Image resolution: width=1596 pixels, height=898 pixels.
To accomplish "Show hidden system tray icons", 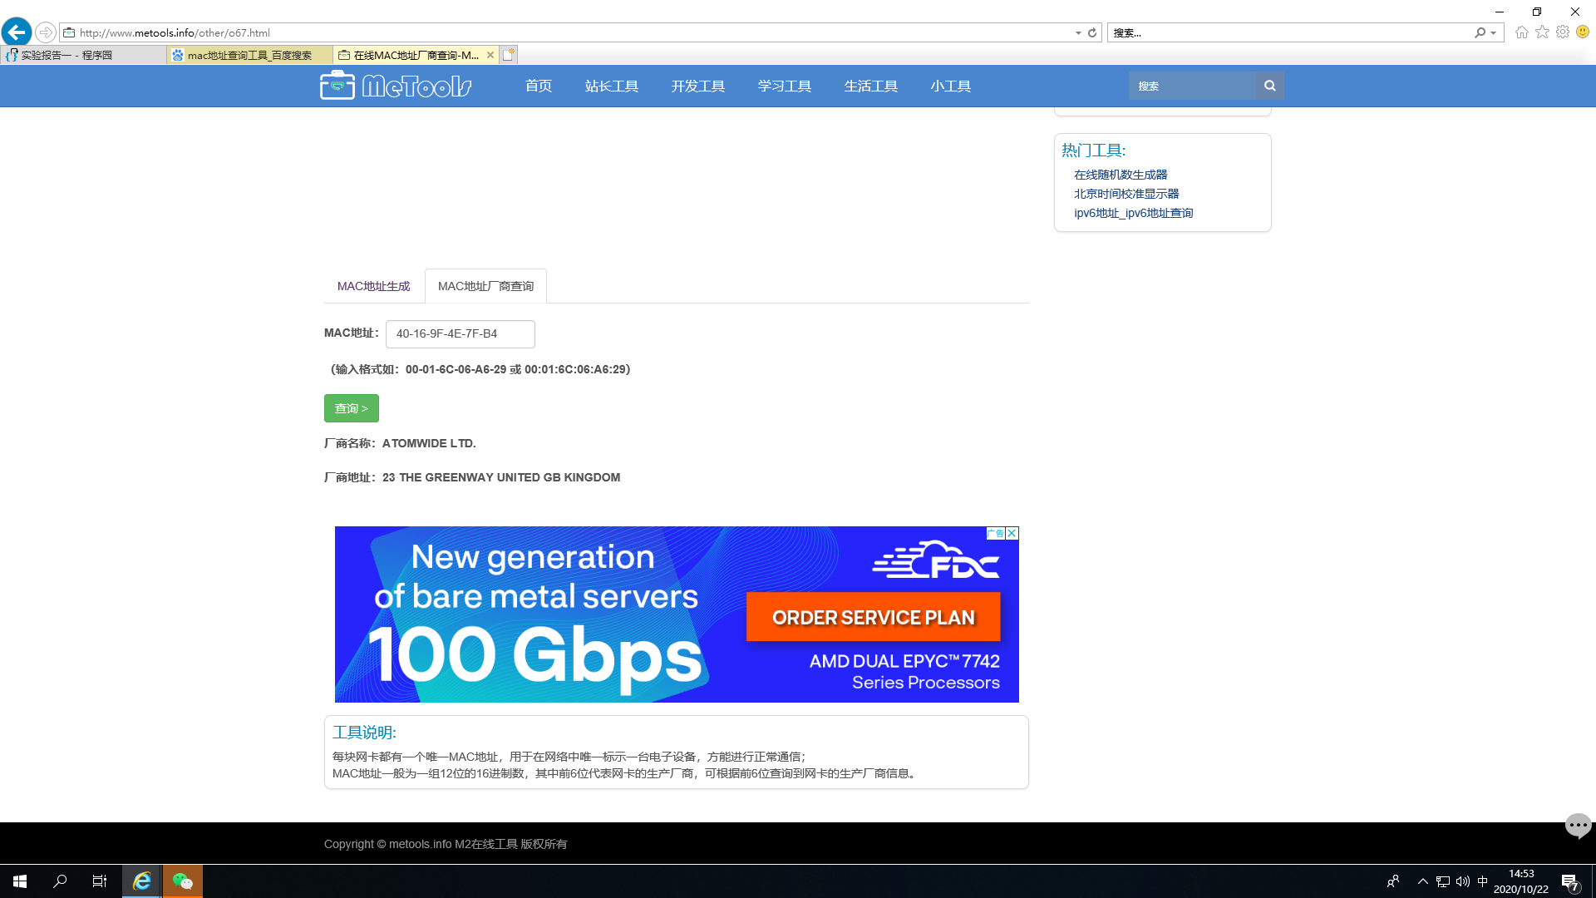I will click(x=1422, y=881).
